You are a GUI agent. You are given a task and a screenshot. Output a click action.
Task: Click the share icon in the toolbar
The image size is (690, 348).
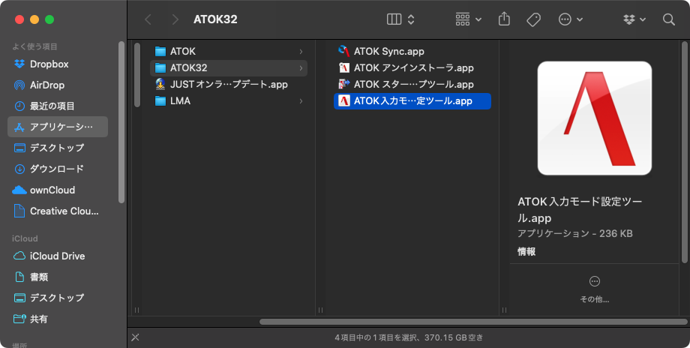(504, 19)
